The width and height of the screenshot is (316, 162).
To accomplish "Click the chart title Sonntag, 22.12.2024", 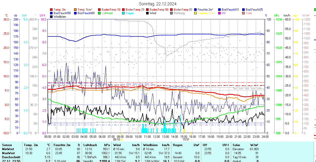I will pos(157,4).
